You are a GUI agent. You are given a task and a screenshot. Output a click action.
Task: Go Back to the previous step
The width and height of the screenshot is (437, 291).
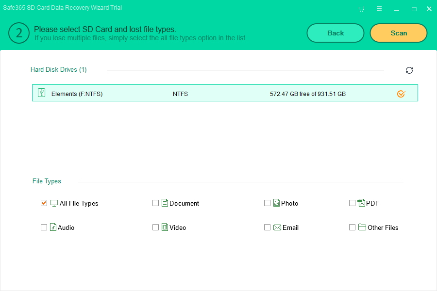(x=335, y=33)
